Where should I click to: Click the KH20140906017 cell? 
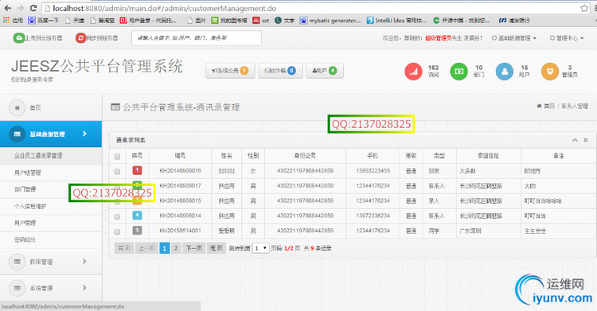click(180, 186)
